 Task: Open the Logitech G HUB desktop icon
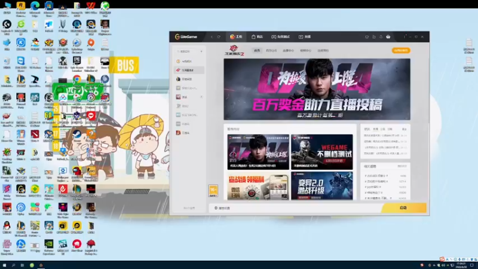coord(7,26)
